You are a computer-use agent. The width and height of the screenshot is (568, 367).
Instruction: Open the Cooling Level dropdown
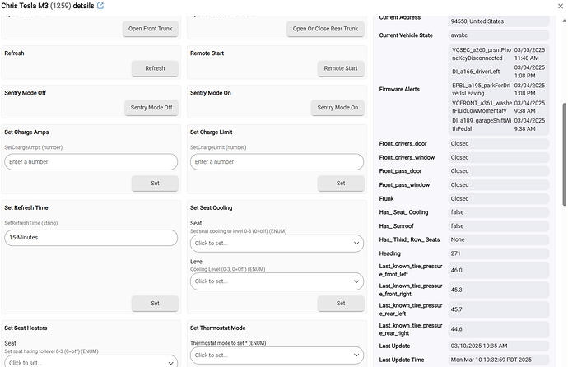(277, 281)
